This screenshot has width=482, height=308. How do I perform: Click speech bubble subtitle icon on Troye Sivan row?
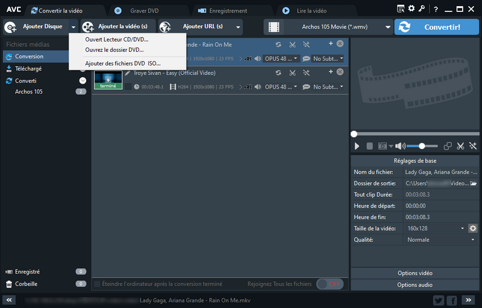(x=306, y=87)
